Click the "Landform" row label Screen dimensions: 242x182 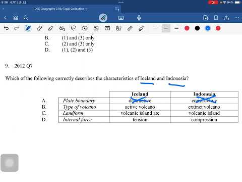pyautogui.click(x=73, y=113)
